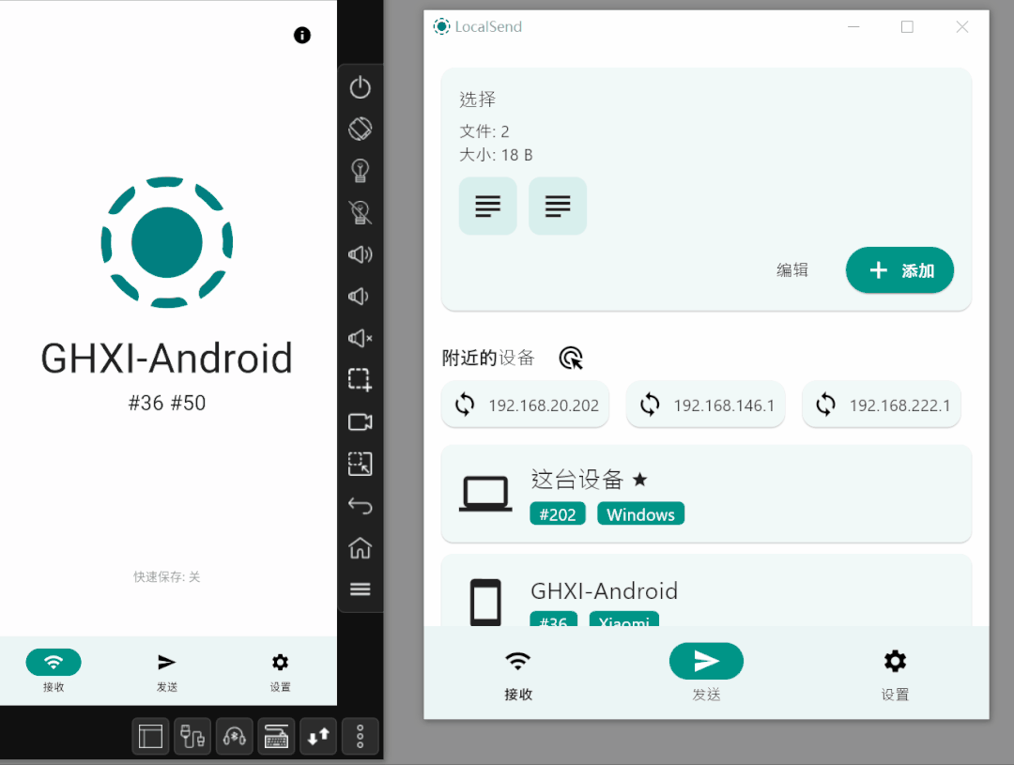Mute the emulator with the speaker-x icon
Screen dimensions: 1014x765
pos(361,338)
